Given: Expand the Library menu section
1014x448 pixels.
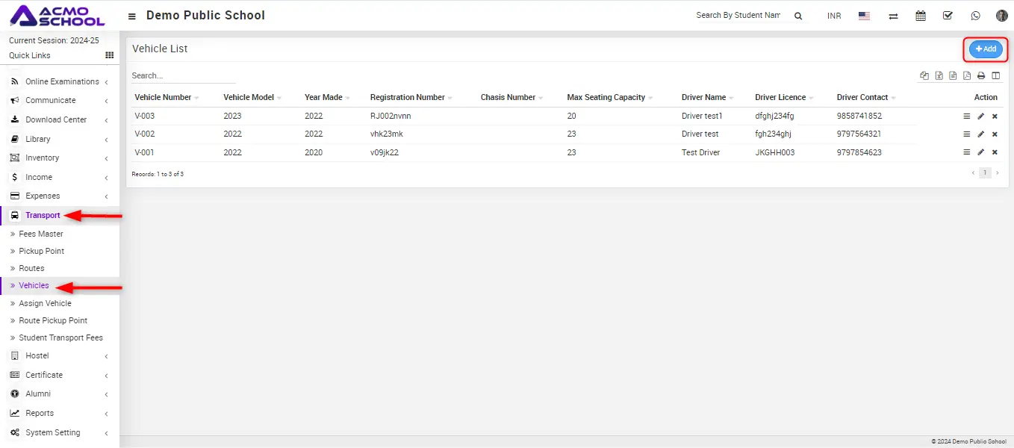Looking at the screenshot, I should [37, 139].
